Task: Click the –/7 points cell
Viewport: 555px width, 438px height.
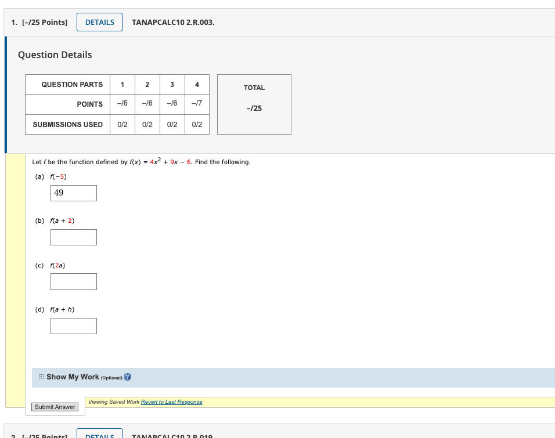Action: tap(197, 103)
